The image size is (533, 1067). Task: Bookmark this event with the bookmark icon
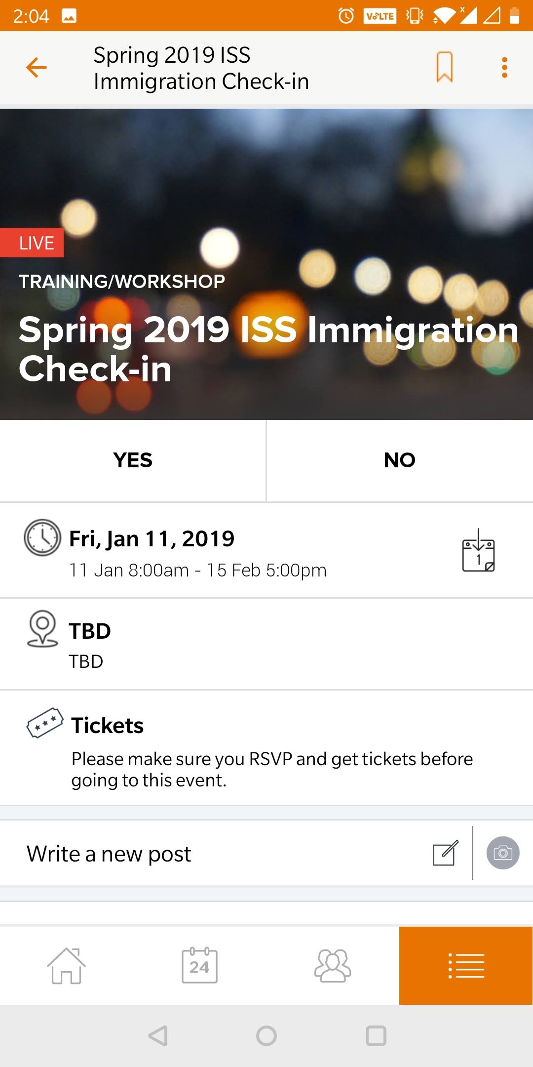[444, 67]
